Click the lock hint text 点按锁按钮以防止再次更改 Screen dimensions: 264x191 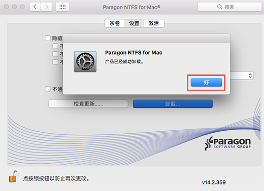pyautogui.click(x=56, y=178)
